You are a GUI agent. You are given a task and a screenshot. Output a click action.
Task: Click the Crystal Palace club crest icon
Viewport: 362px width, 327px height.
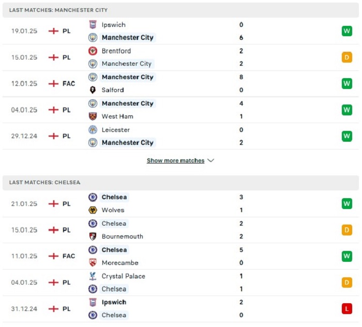[x=93, y=276]
